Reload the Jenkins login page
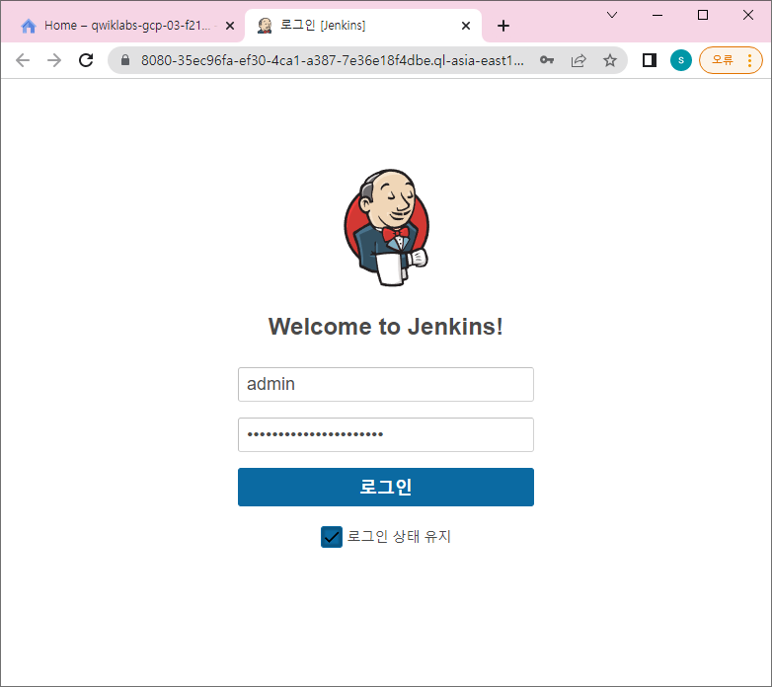Image resolution: width=772 pixels, height=687 pixels. [x=86, y=60]
